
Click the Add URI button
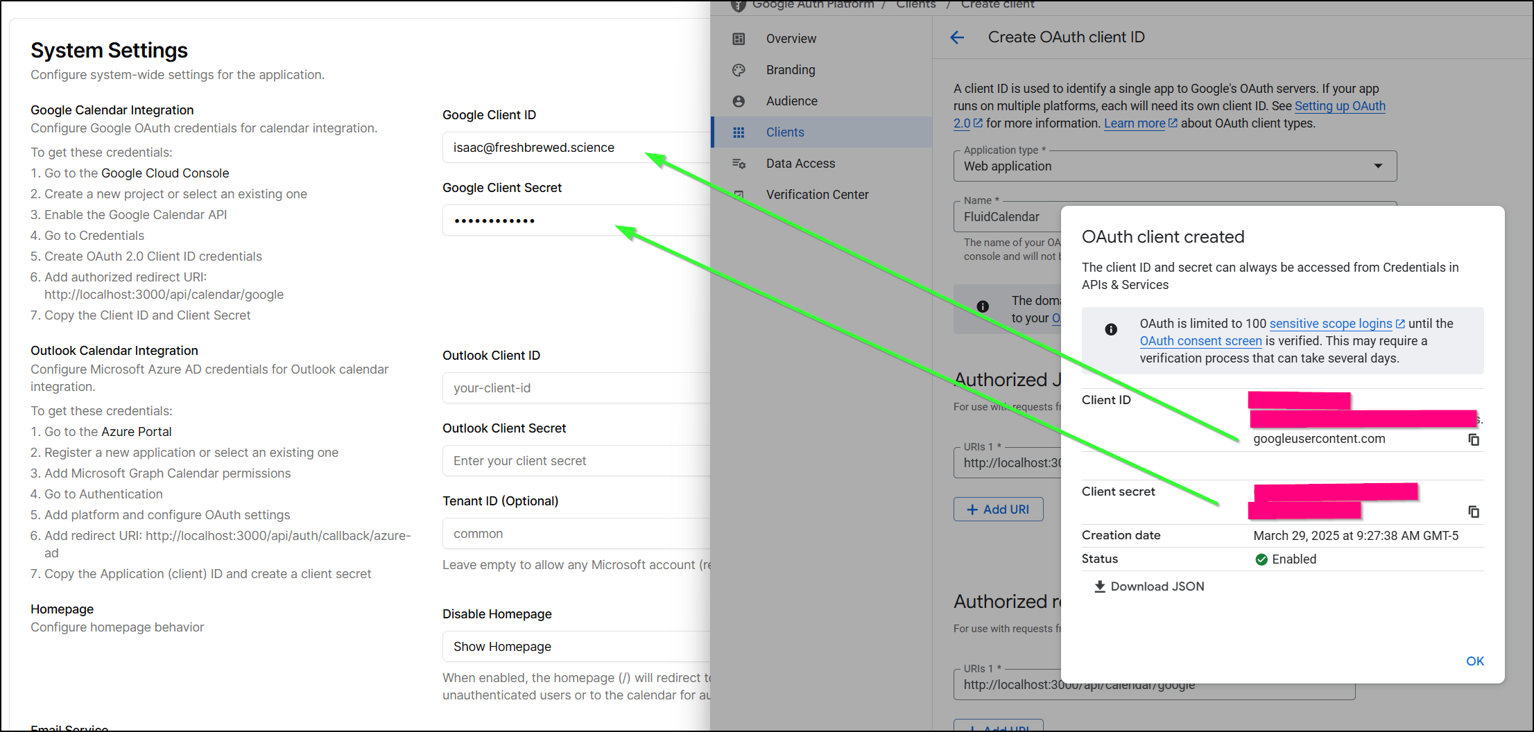(x=998, y=509)
